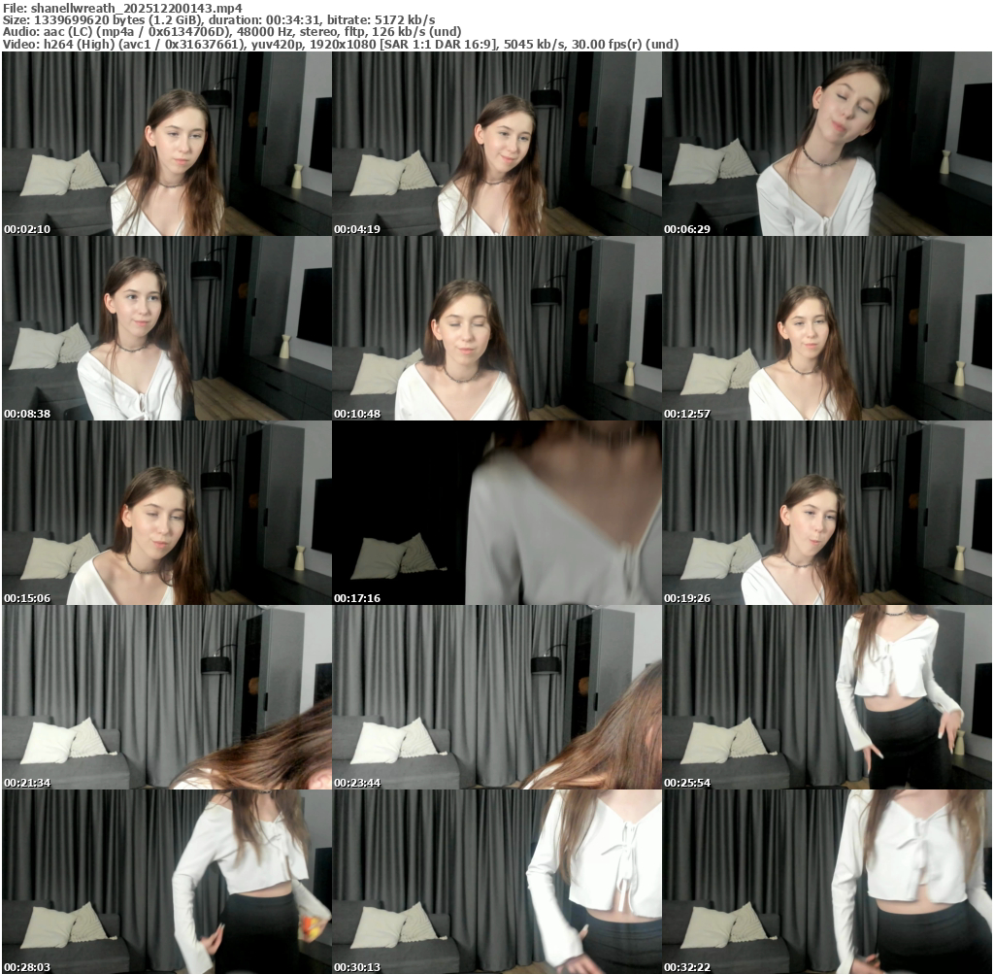Viewport: 994px width, 974px height.
Task: Click the 00:21:34 thumbnail
Action: tap(166, 697)
